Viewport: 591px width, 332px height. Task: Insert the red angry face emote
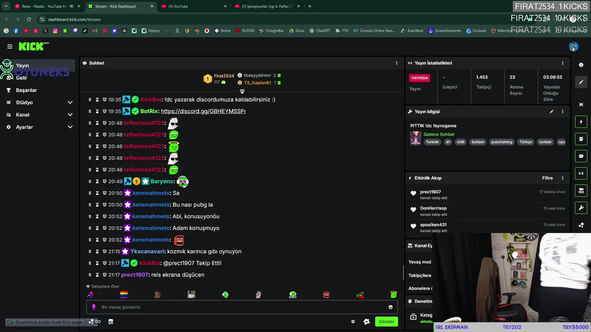326,294
